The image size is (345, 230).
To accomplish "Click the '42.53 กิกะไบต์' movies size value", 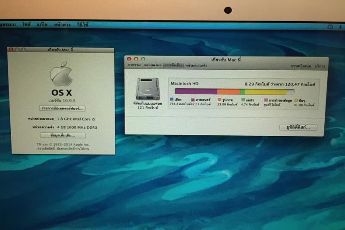I will pos(201,104).
